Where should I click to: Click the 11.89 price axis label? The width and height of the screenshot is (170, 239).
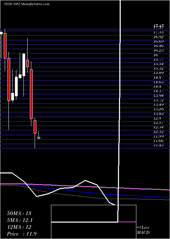click(x=158, y=136)
